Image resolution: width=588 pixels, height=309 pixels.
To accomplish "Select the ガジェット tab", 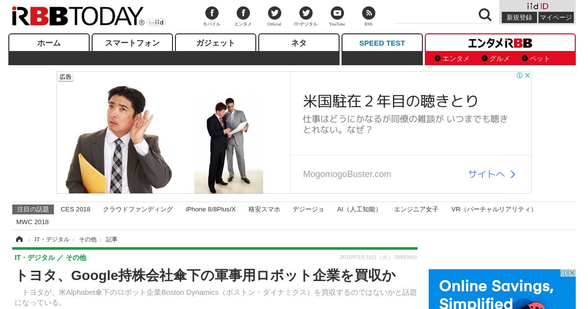I will (x=216, y=43).
